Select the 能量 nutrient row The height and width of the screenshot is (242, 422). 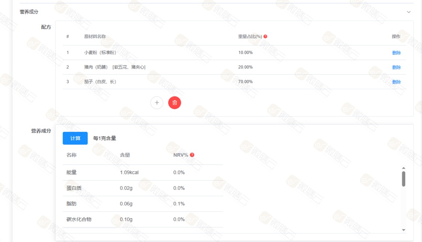71,172
